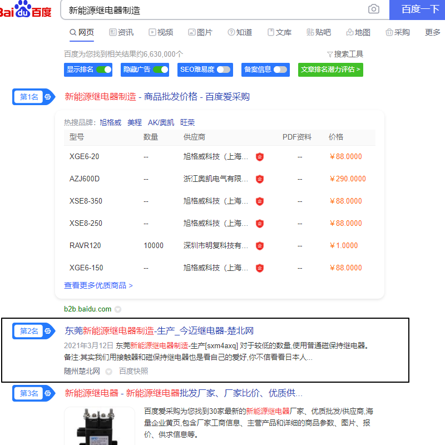The height and width of the screenshot is (445, 445).
Task: Toggle 隐藏广告 switch
Action: (161, 70)
